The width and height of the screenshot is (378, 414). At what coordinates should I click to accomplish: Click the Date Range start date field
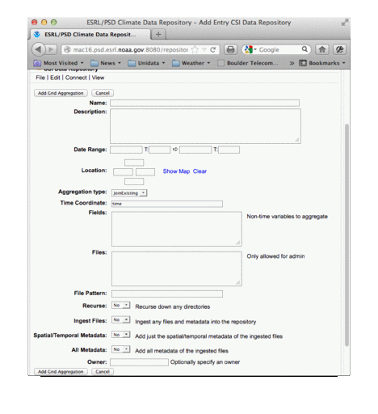click(x=126, y=150)
